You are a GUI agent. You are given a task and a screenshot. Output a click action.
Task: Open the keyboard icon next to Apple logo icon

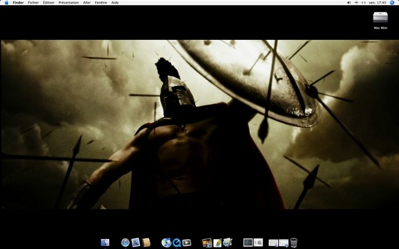(x=273, y=243)
